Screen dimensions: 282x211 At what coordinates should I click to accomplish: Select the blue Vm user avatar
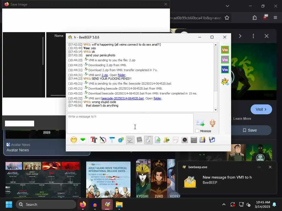click(x=225, y=70)
